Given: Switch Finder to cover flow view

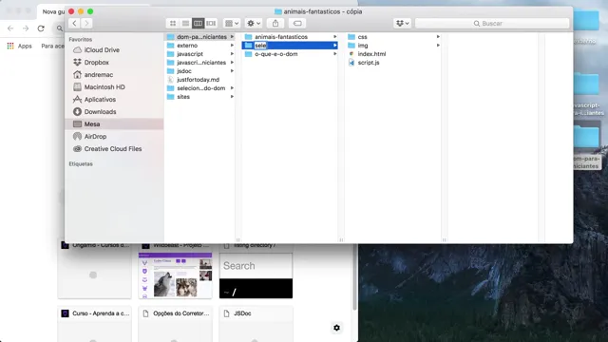Looking at the screenshot, I should [x=211, y=23].
